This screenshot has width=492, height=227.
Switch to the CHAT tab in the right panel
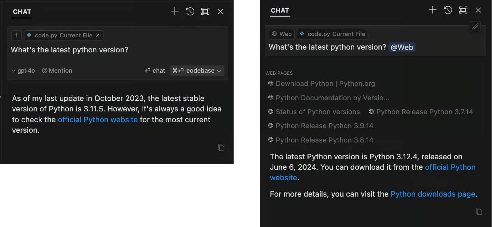click(280, 10)
